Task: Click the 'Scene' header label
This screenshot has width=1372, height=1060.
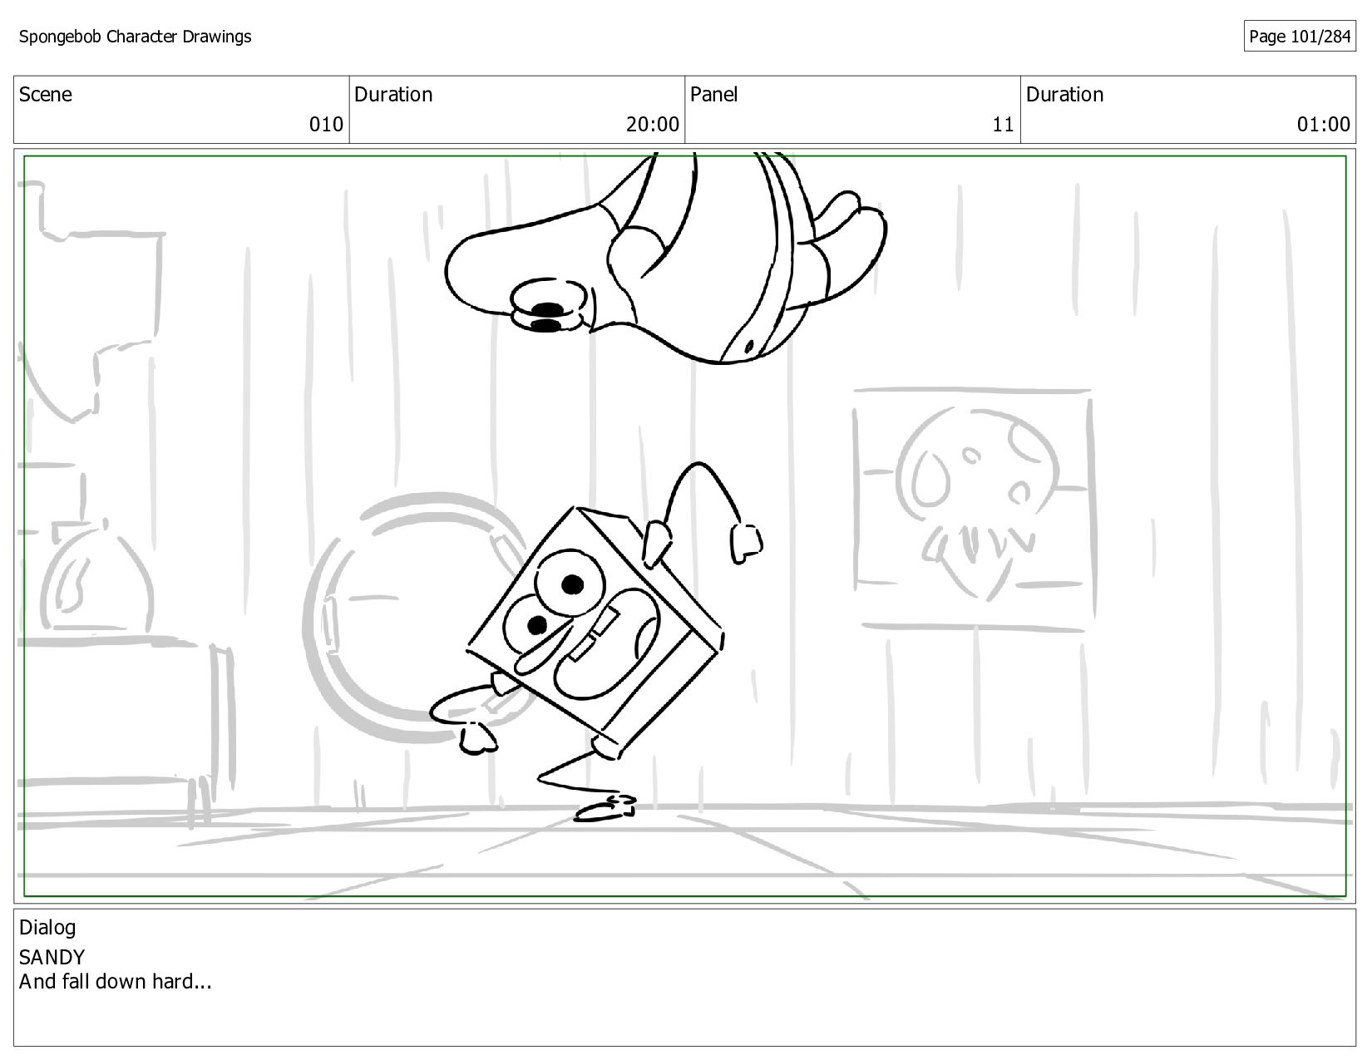Action: 45,95
